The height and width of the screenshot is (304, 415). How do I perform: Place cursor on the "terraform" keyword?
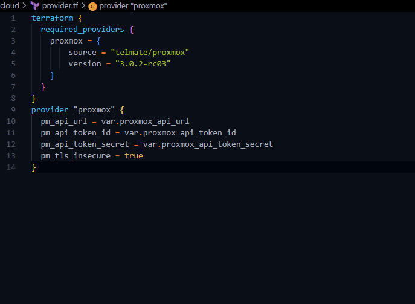(x=53, y=18)
